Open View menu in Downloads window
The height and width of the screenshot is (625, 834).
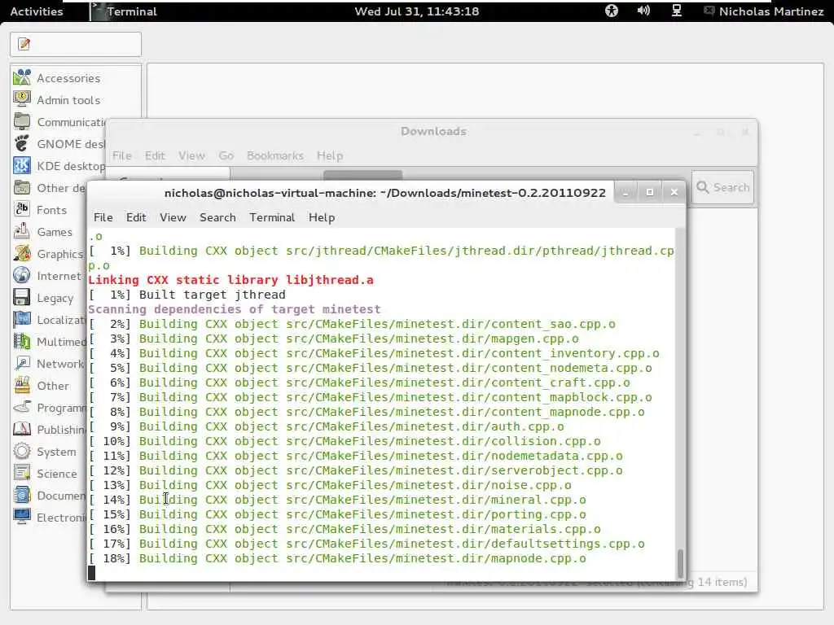click(x=191, y=155)
